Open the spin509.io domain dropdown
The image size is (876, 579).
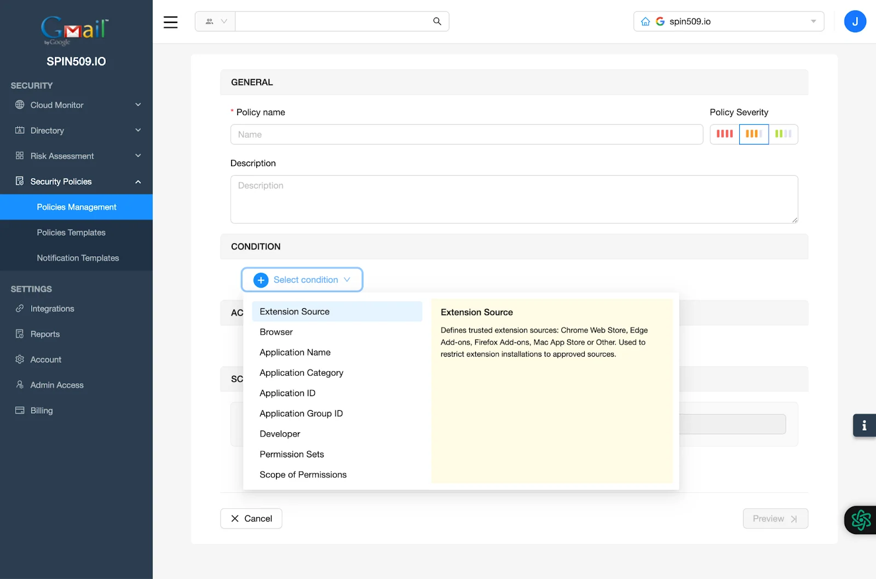click(x=813, y=21)
